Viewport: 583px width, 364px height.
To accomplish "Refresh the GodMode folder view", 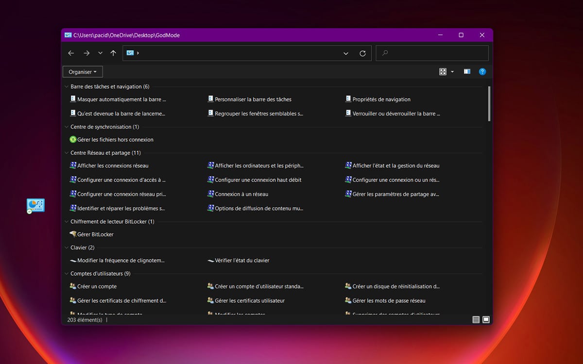I will (362, 53).
